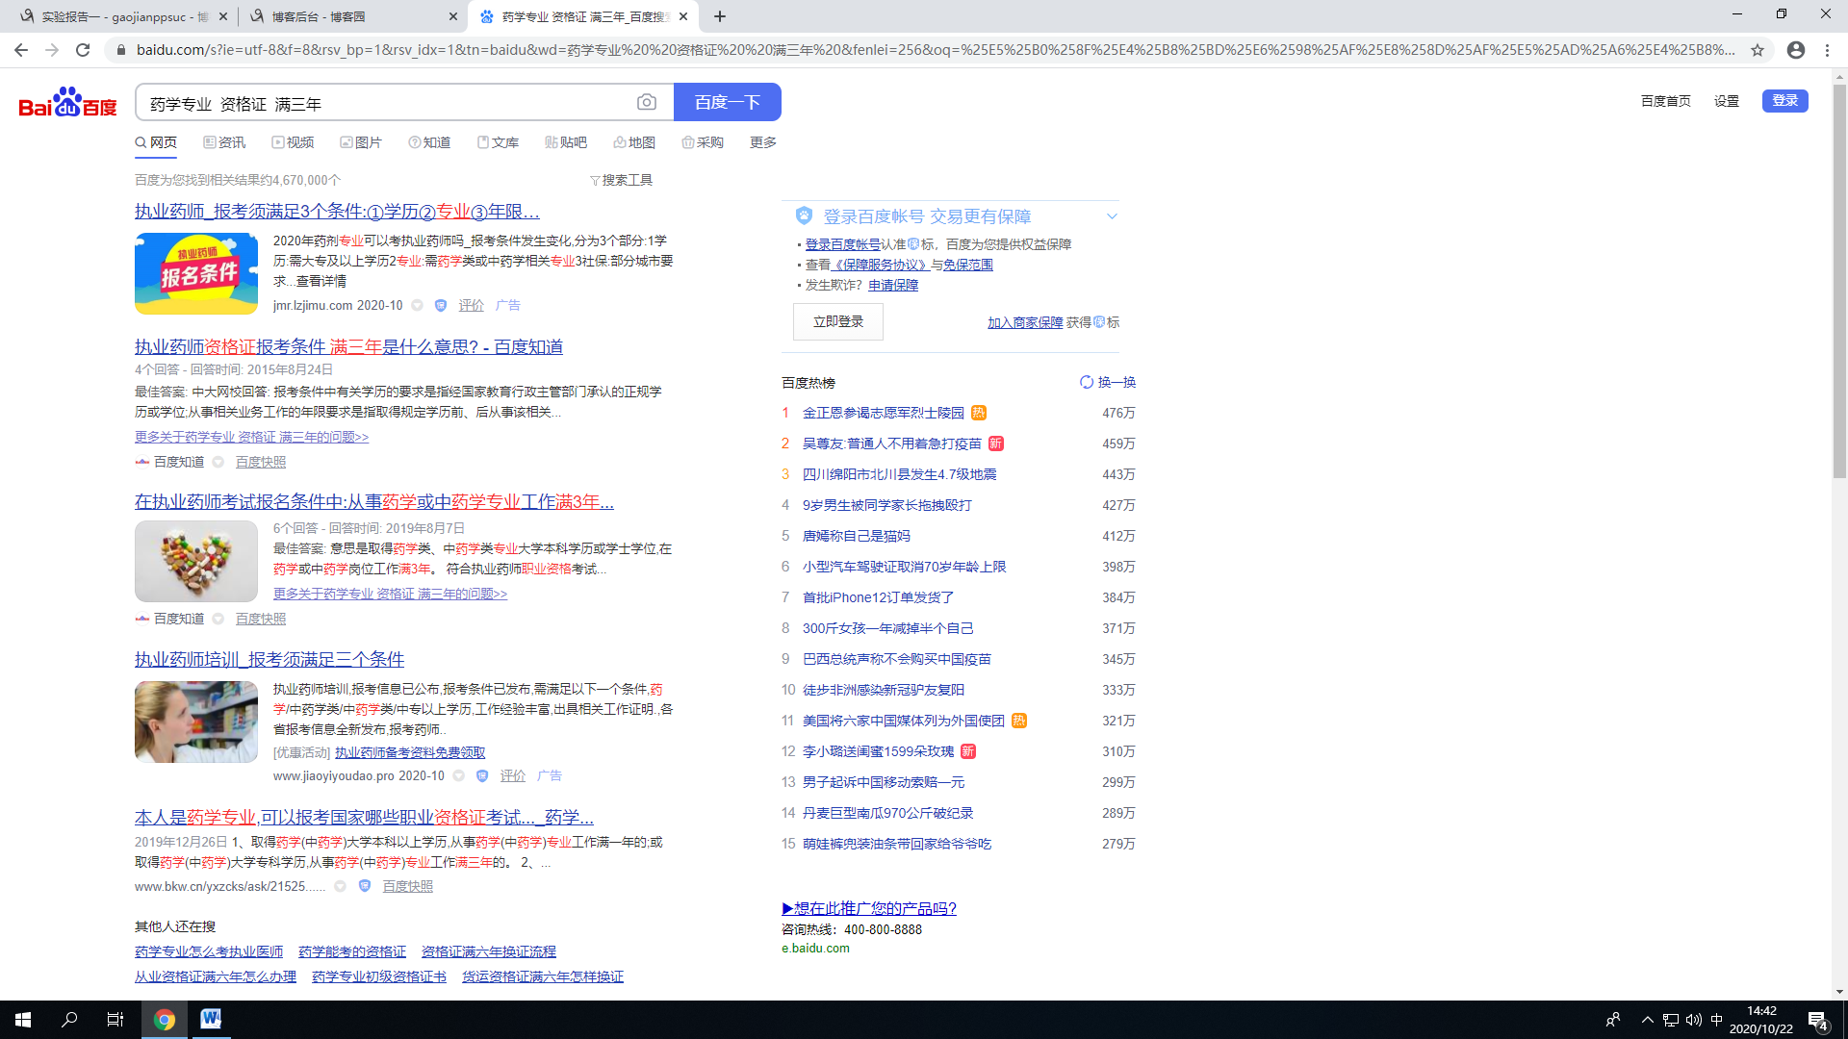The height and width of the screenshot is (1039, 1848).
Task: Click the Baidu logo
Action: click(67, 102)
